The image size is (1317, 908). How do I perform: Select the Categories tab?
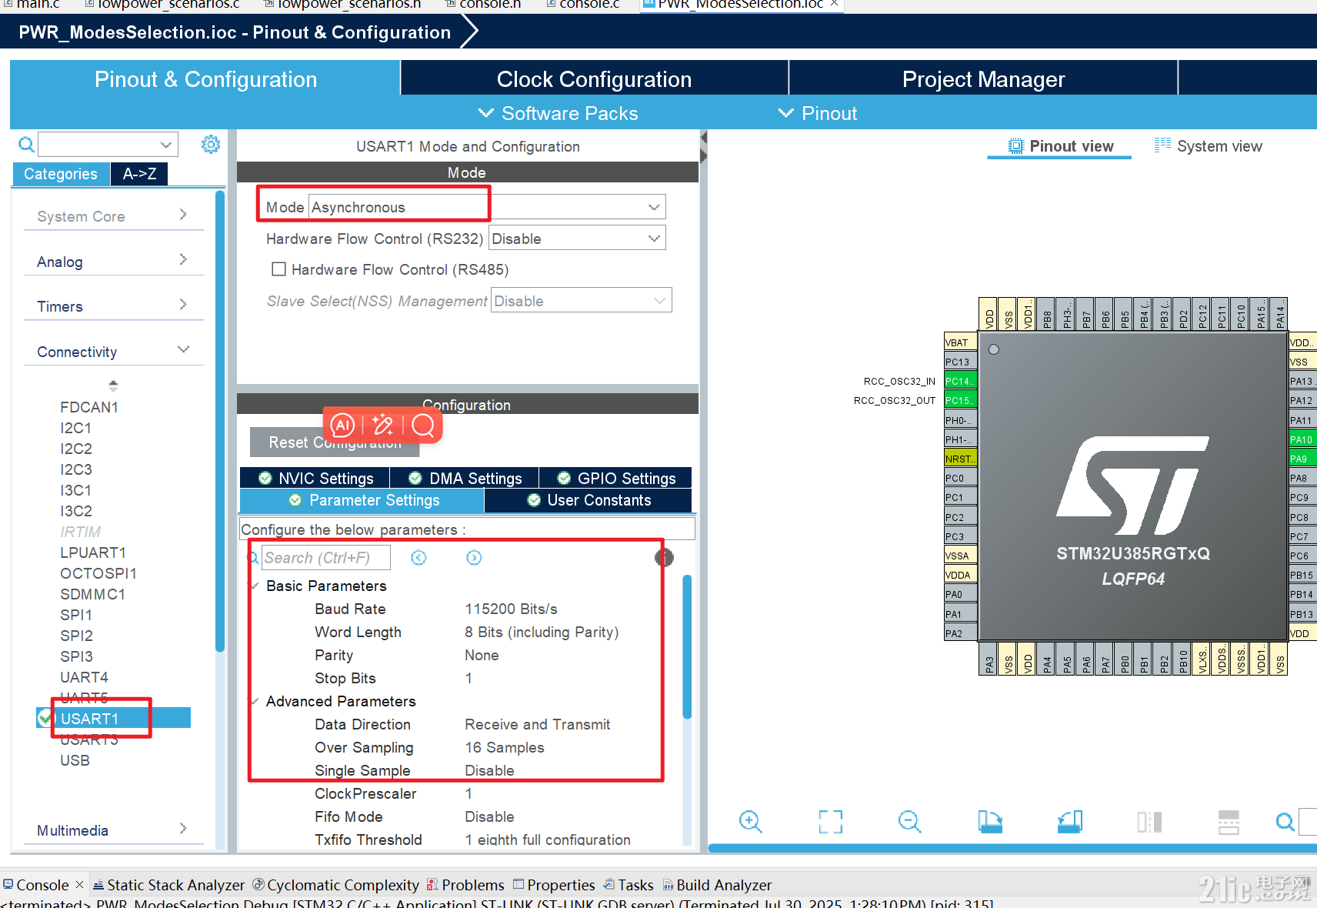pyautogui.click(x=61, y=174)
